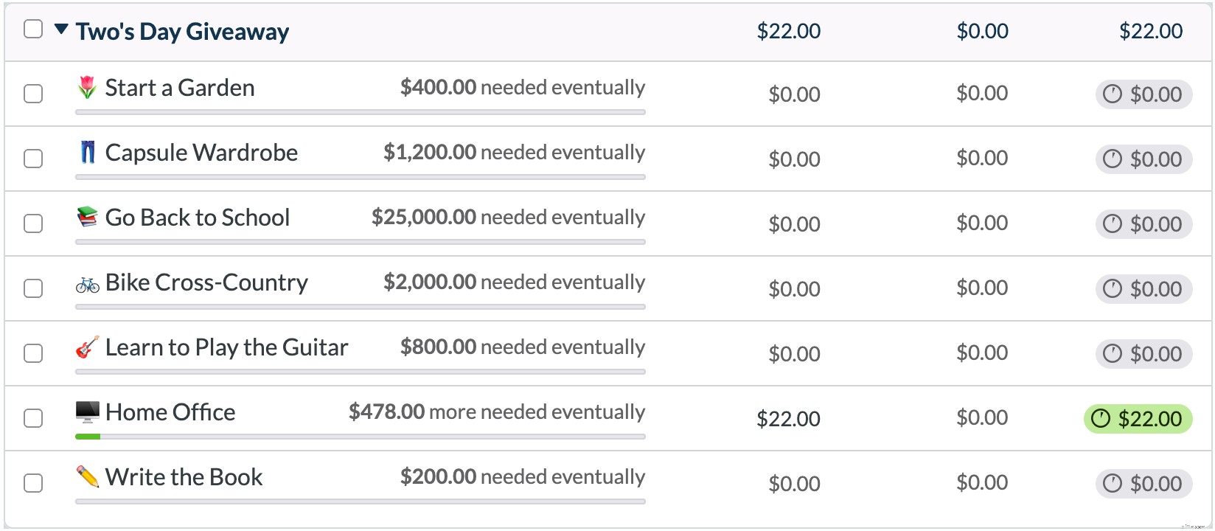Viewport: 1215px width, 531px height.
Task: Click the Home Office goal progress bar
Action: (360, 437)
